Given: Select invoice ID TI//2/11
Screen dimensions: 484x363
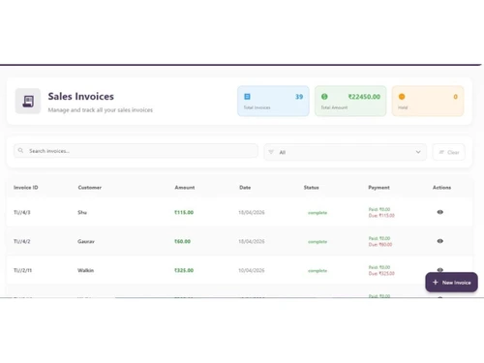Looking at the screenshot, I should point(22,270).
